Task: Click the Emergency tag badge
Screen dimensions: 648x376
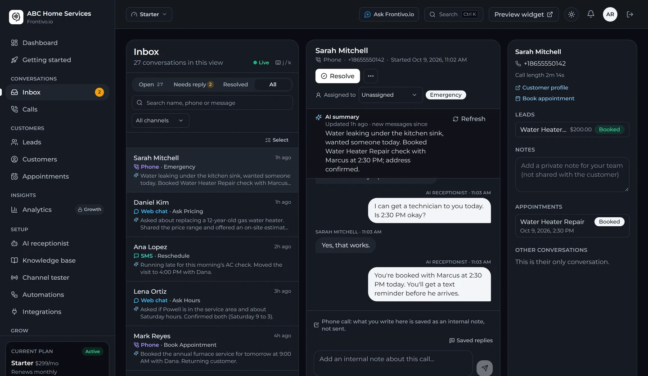Action: pyautogui.click(x=445, y=95)
